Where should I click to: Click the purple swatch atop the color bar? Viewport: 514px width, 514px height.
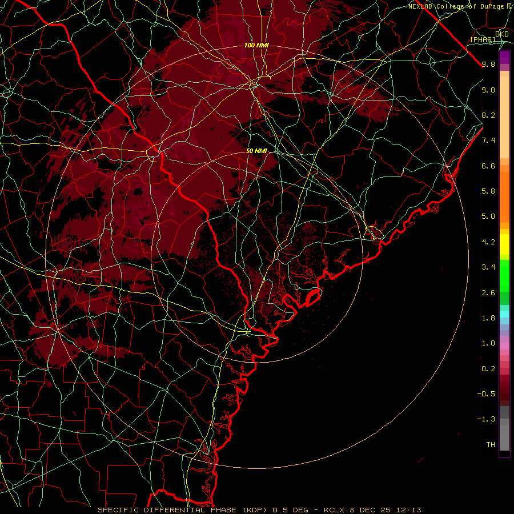coord(504,57)
